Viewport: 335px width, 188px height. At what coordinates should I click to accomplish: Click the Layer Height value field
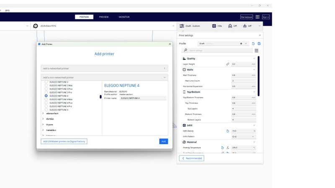[x=244, y=64]
